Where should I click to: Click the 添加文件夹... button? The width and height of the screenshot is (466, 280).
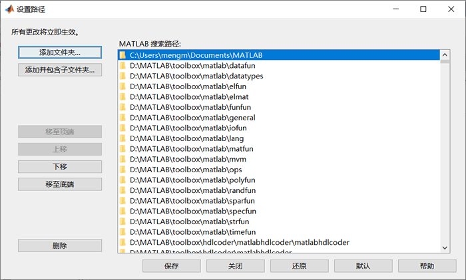[x=60, y=53]
